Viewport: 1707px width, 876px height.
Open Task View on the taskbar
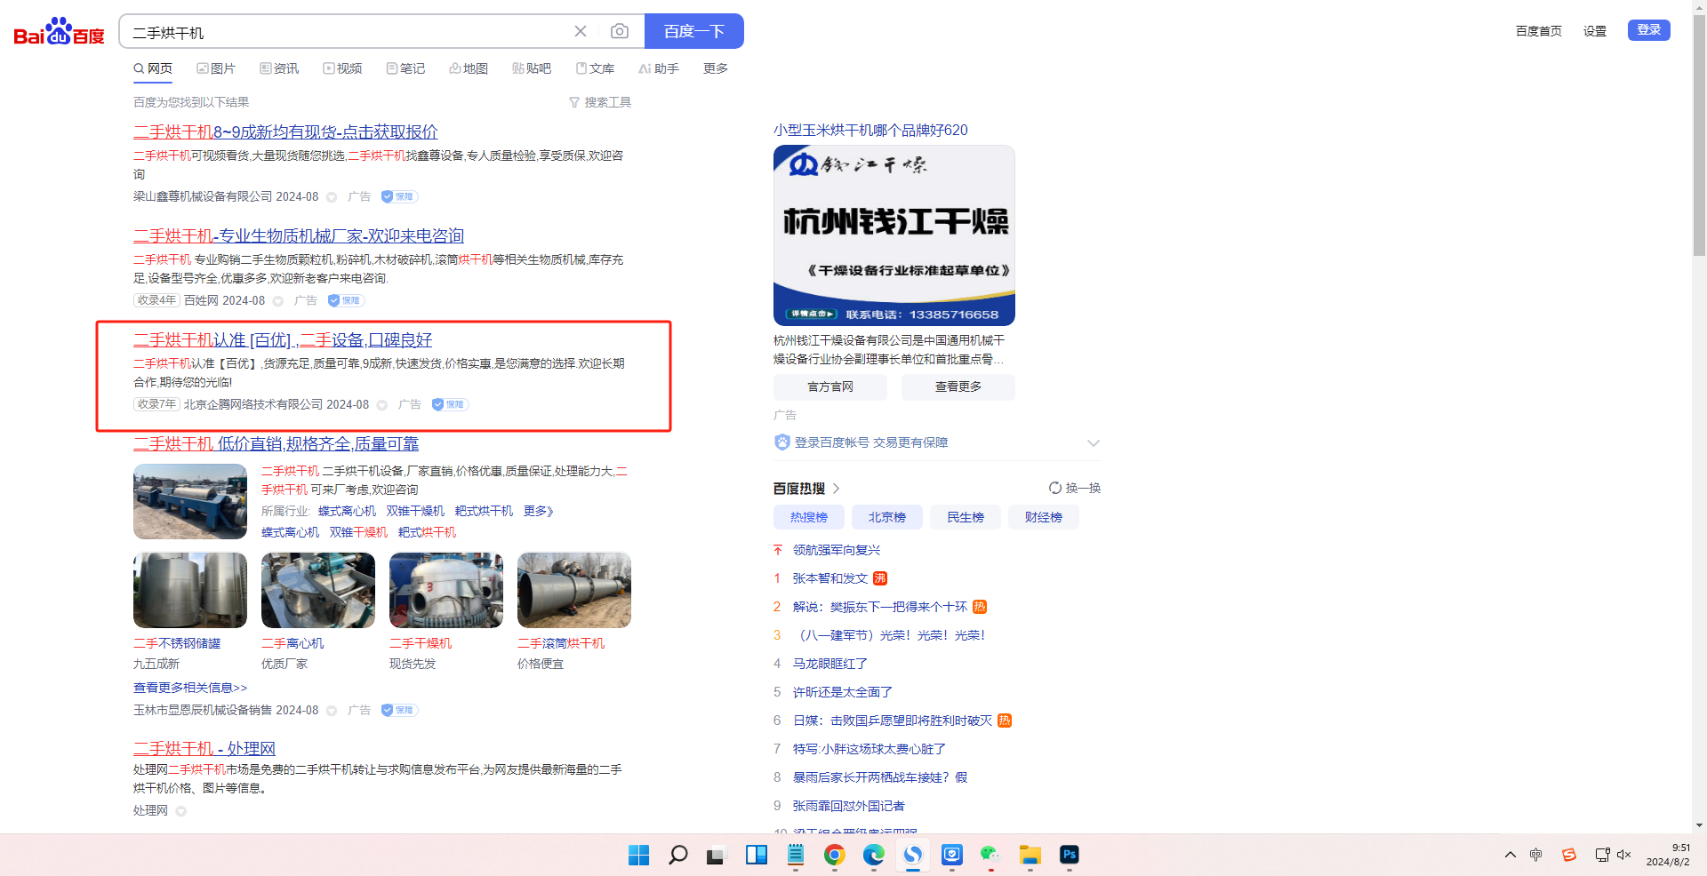pos(717,855)
